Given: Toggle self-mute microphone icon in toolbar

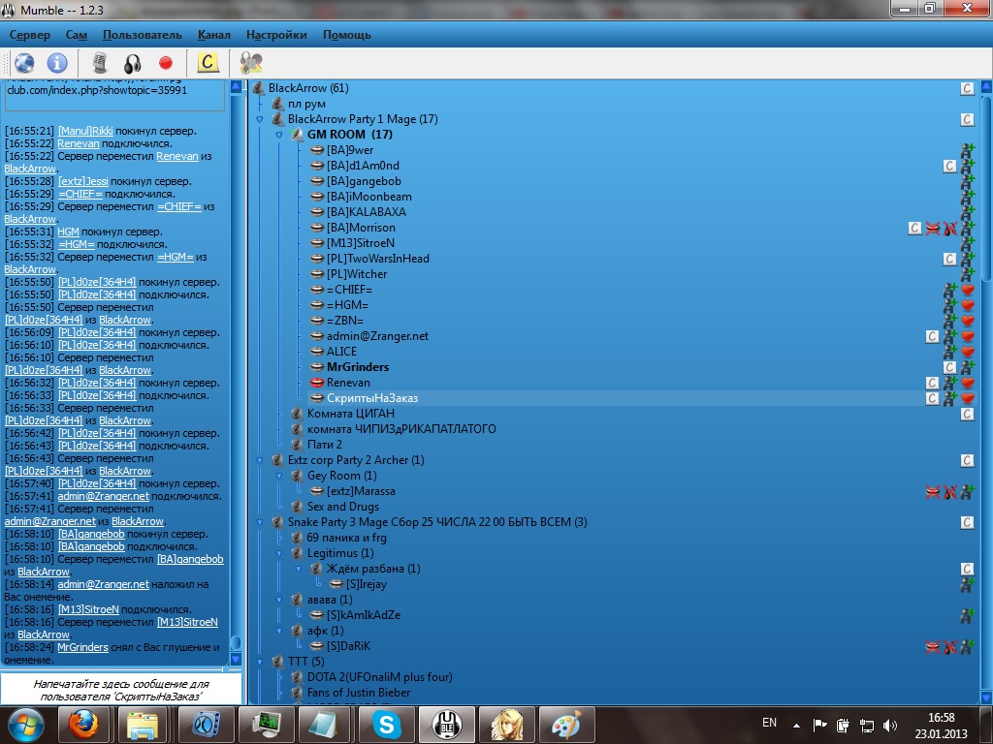Looking at the screenshot, I should (x=100, y=63).
